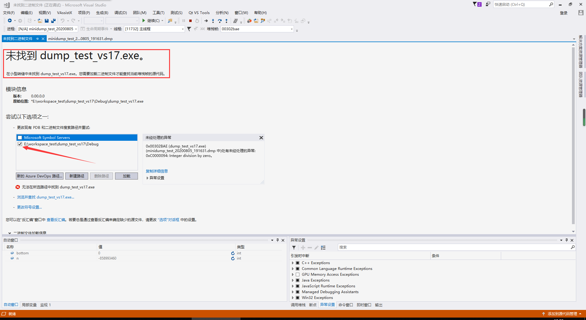
Task: Switch to the minidump .dmp file tab
Action: [x=80, y=39]
